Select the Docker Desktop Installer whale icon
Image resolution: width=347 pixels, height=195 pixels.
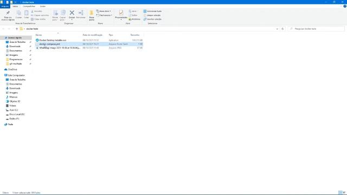(37, 40)
